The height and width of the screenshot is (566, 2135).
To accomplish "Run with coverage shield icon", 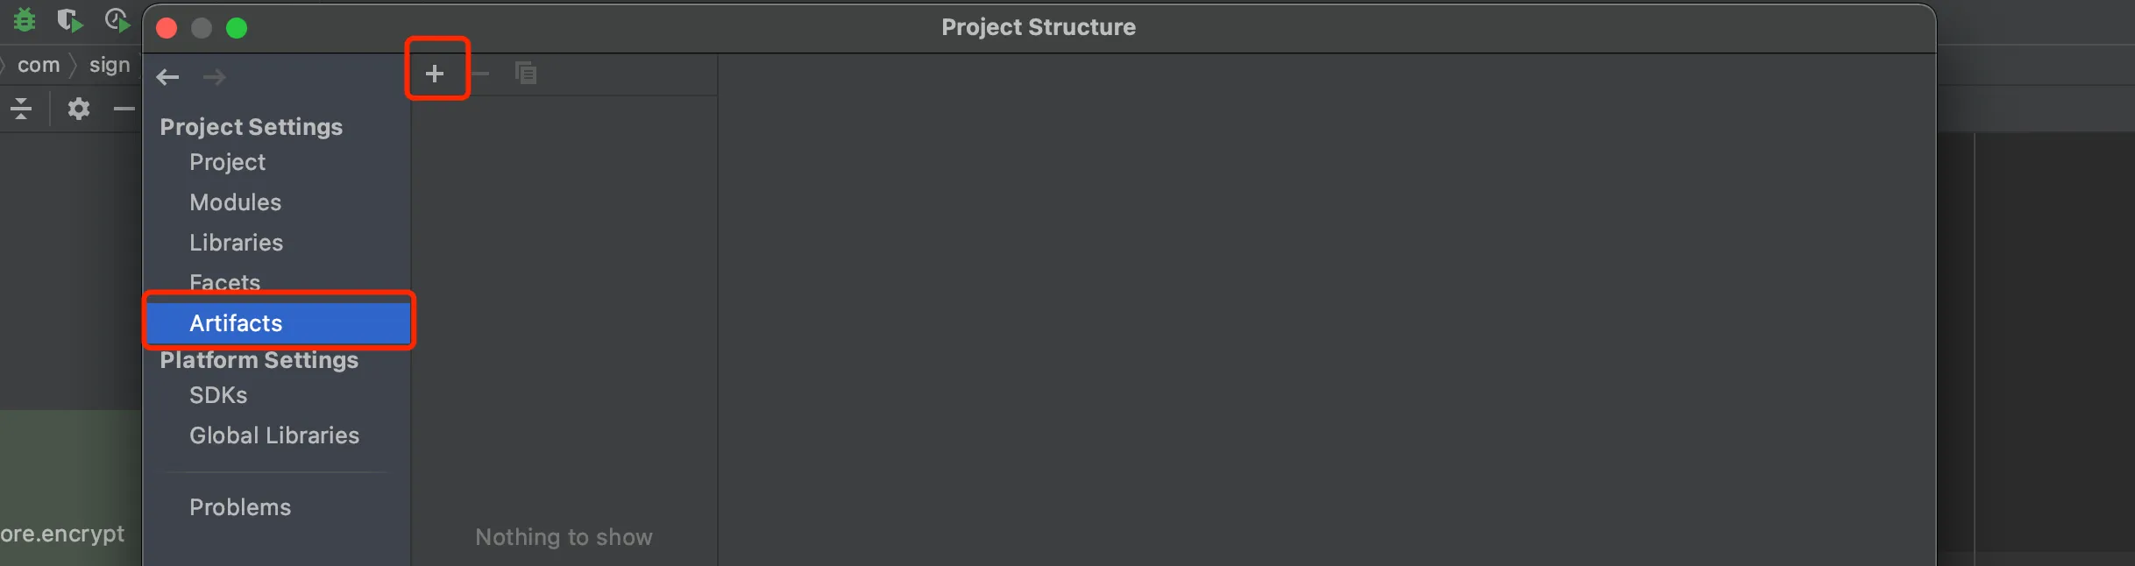I will click(x=69, y=19).
